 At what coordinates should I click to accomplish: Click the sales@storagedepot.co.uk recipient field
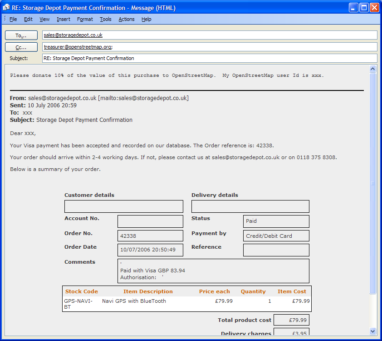click(210, 35)
